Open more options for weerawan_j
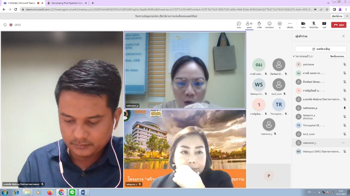The width and height of the screenshot is (350, 196). click(343, 143)
